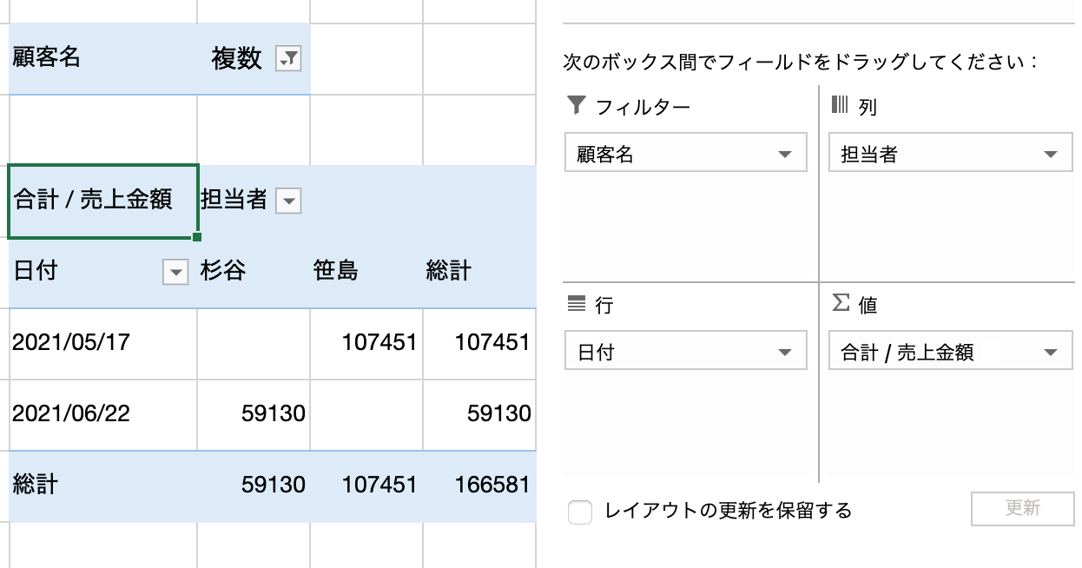The image size is (1082, 568).
Task: Click the rows icon beside 行
Action: pyautogui.click(x=576, y=303)
